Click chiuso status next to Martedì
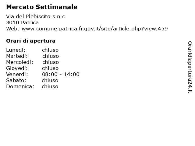 click(51, 56)
